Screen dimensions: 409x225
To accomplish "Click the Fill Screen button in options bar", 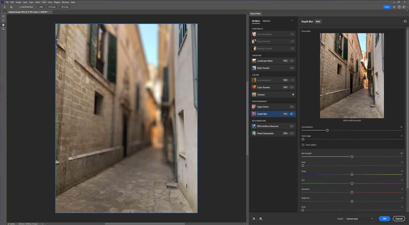I will coord(65,7).
